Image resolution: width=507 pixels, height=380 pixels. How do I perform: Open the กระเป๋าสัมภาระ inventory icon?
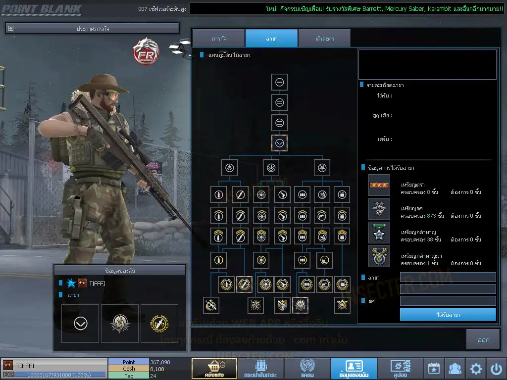coord(260,368)
